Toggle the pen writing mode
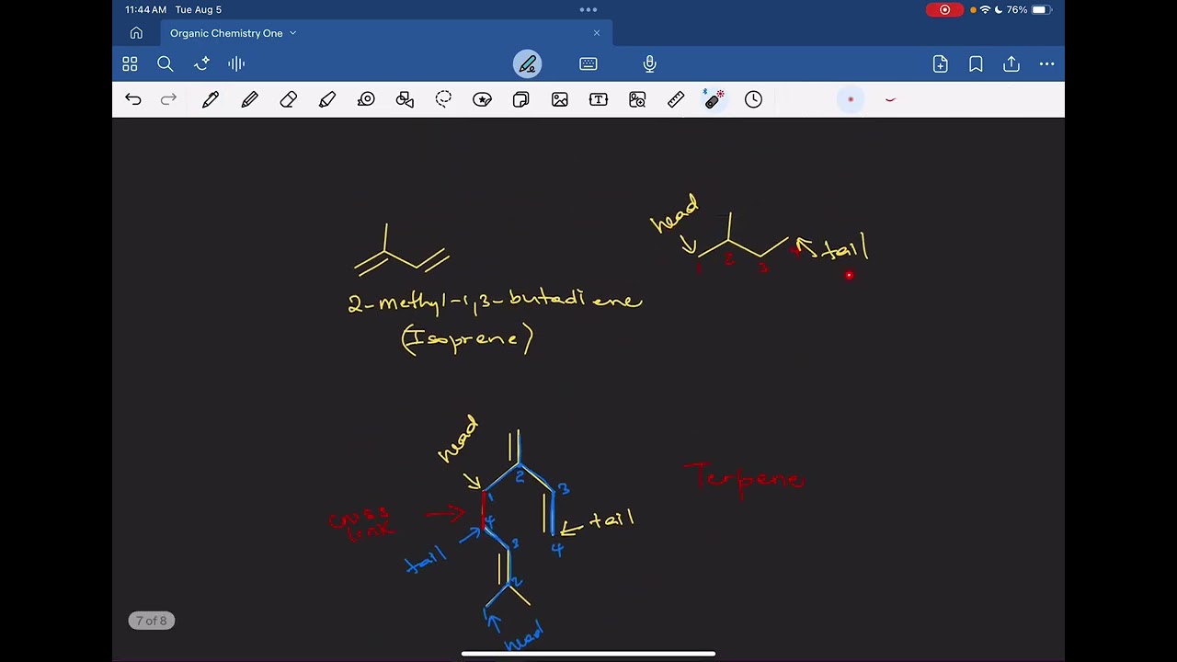The image size is (1177, 662). pyautogui.click(x=528, y=63)
